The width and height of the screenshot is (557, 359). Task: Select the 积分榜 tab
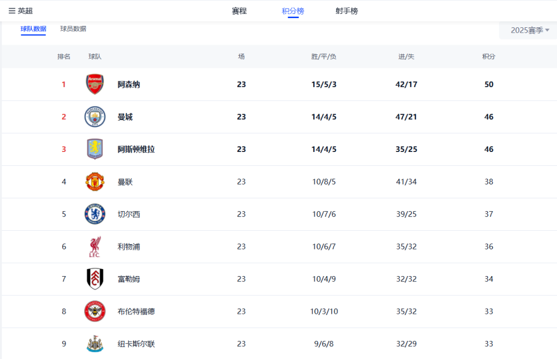point(294,10)
